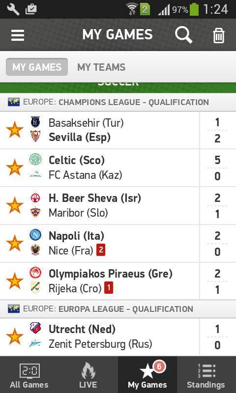236x393 pixels.
Task: Tap the Sevilla club crest
Action: point(35,137)
